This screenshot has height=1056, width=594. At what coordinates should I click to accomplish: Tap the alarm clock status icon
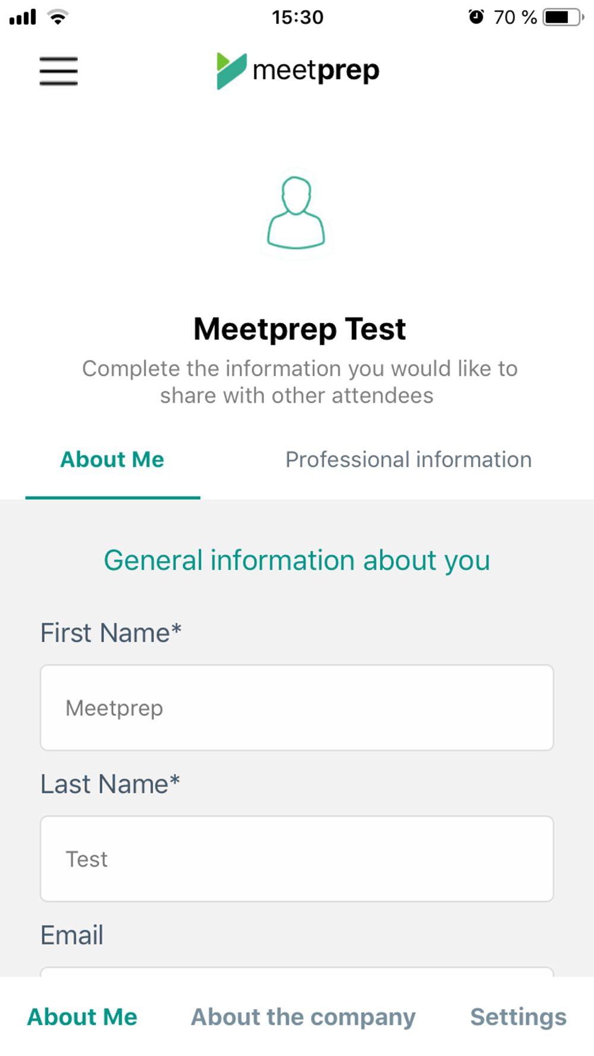[476, 17]
